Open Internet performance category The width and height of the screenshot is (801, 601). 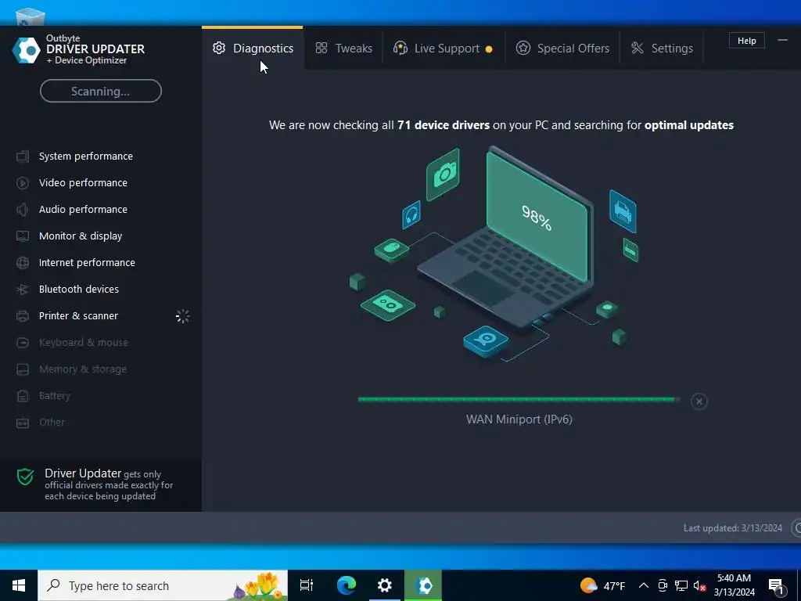tap(87, 262)
